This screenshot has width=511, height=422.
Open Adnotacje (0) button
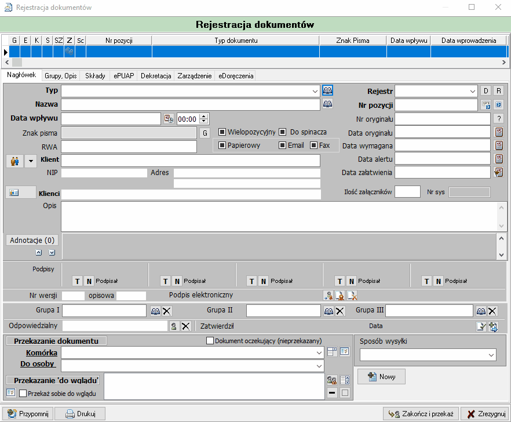[x=32, y=241]
